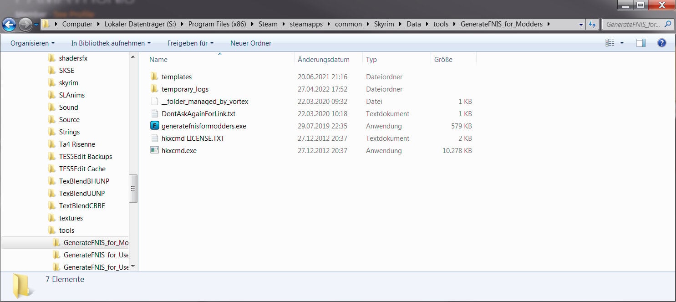Open the Help question mark icon

(x=662, y=43)
